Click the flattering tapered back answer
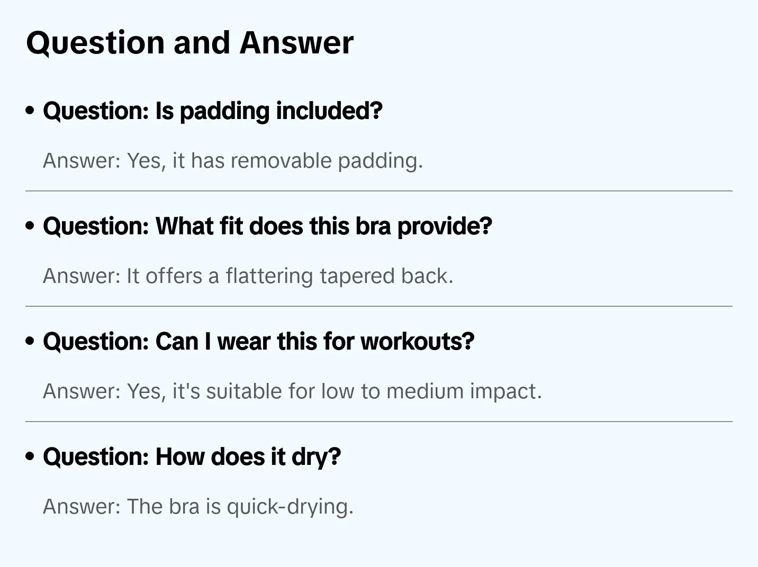The width and height of the screenshot is (758, 567). (248, 276)
